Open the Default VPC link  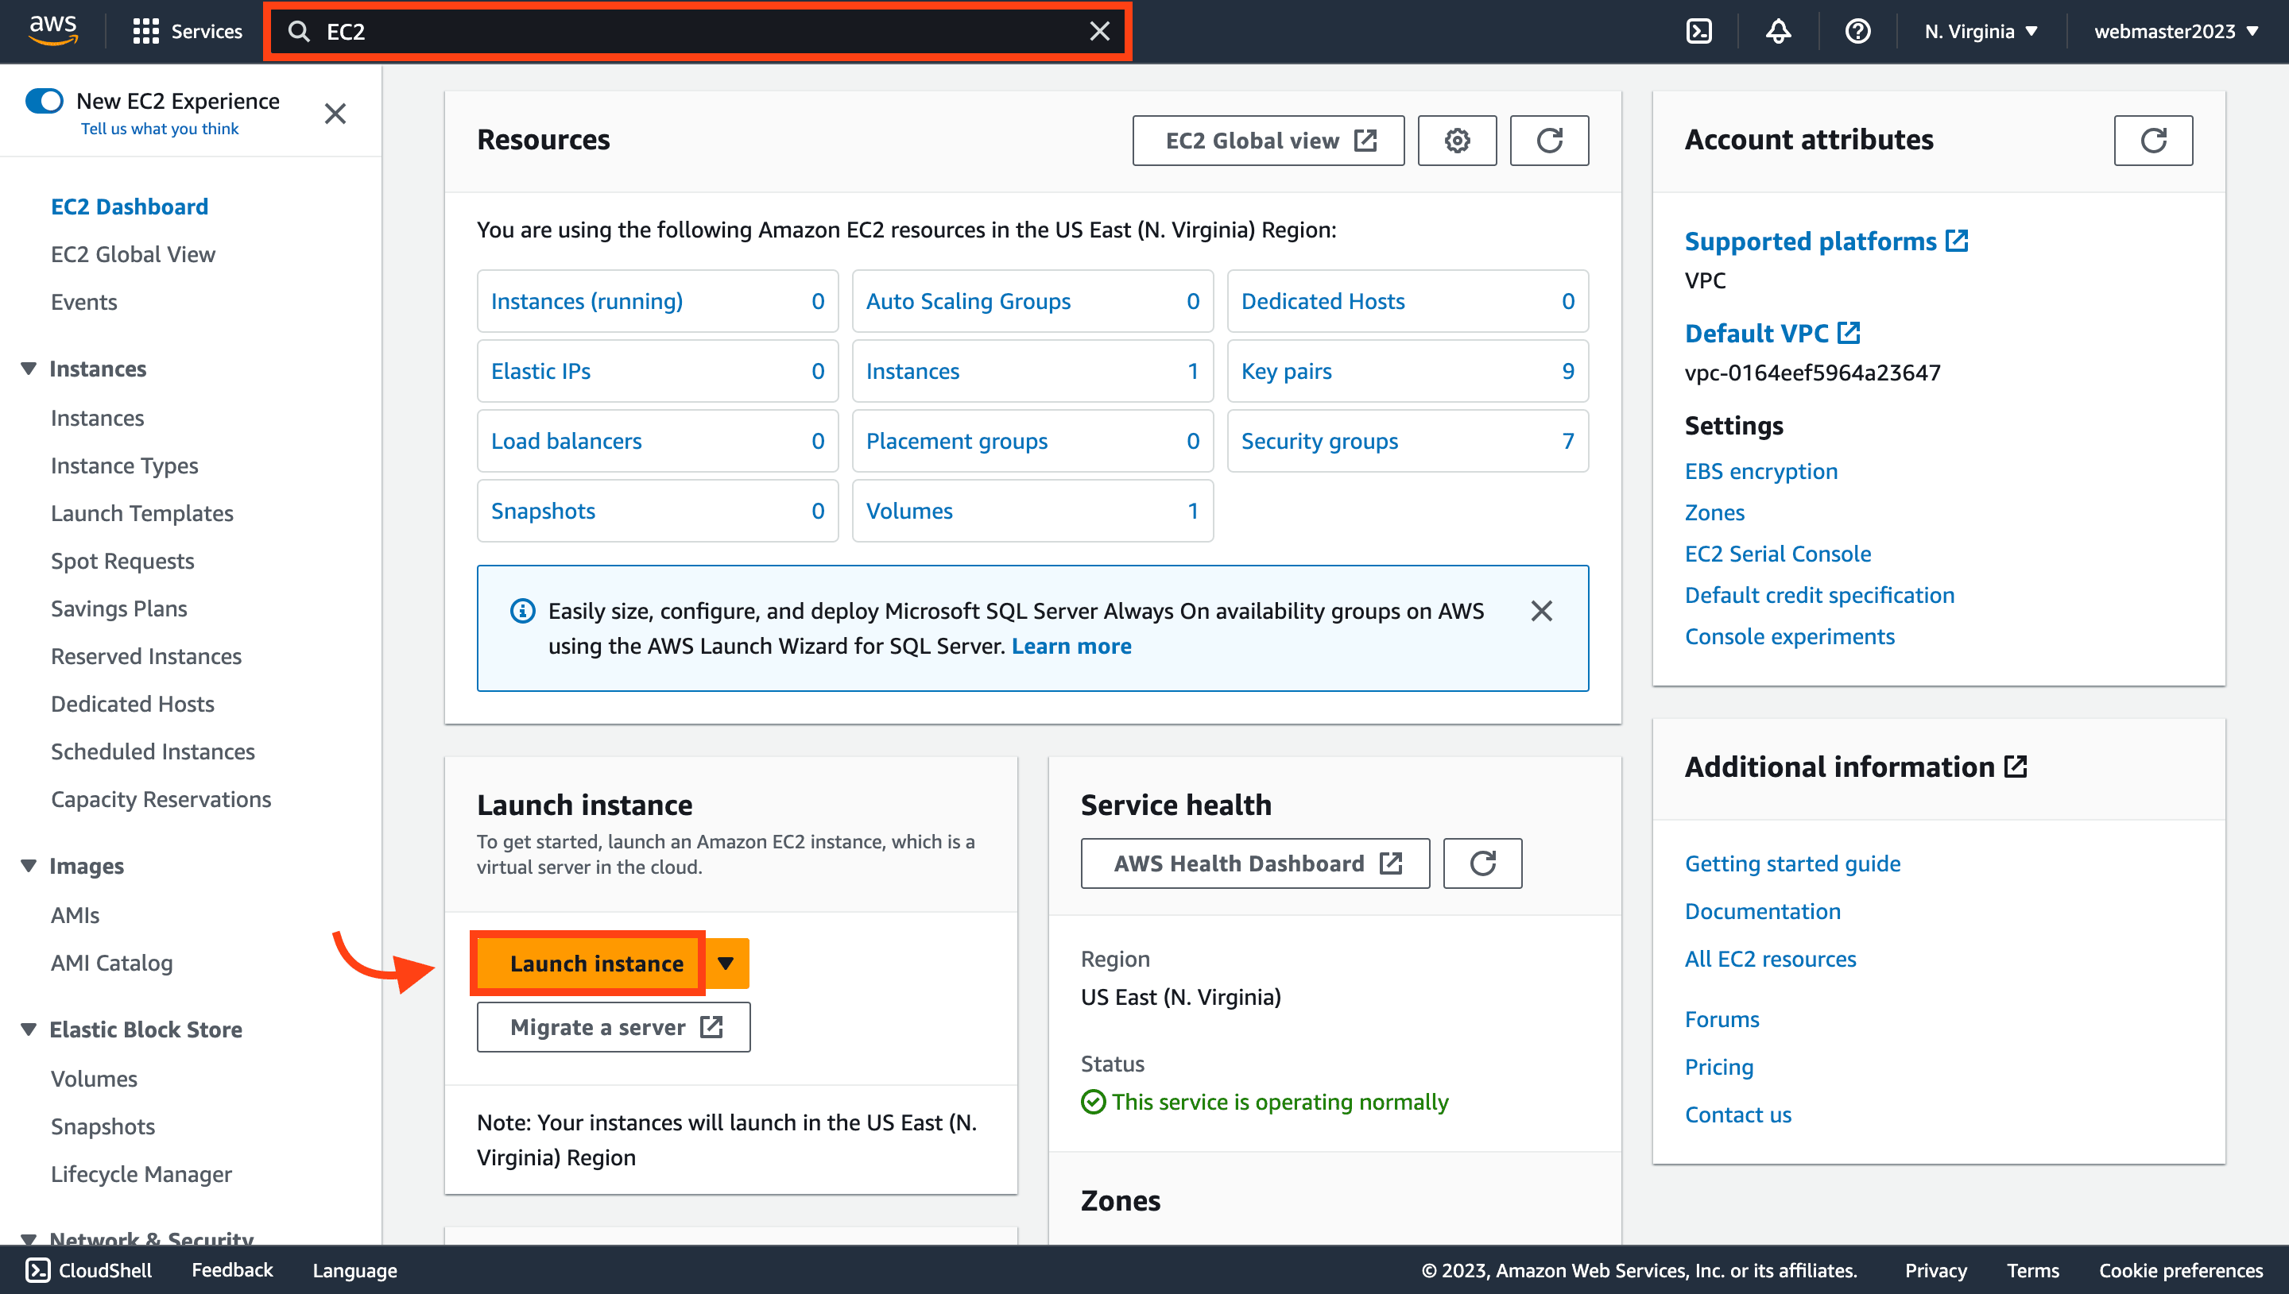tap(1772, 334)
